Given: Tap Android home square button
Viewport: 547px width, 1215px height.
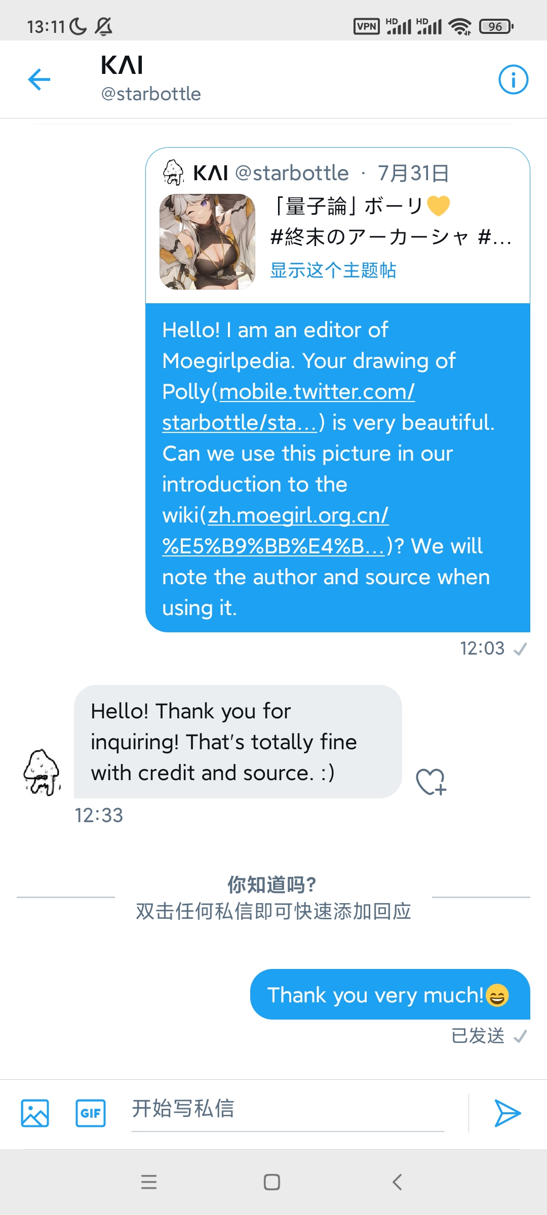Looking at the screenshot, I should click(x=272, y=1182).
